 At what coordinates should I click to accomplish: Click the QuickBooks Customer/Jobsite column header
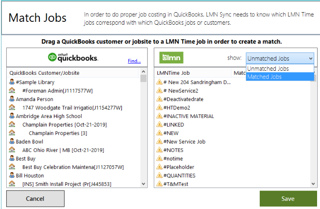pyautogui.click(x=73, y=73)
